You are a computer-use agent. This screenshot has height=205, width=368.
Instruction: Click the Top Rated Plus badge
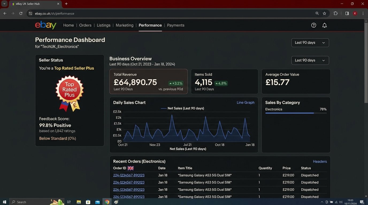tap(70, 93)
